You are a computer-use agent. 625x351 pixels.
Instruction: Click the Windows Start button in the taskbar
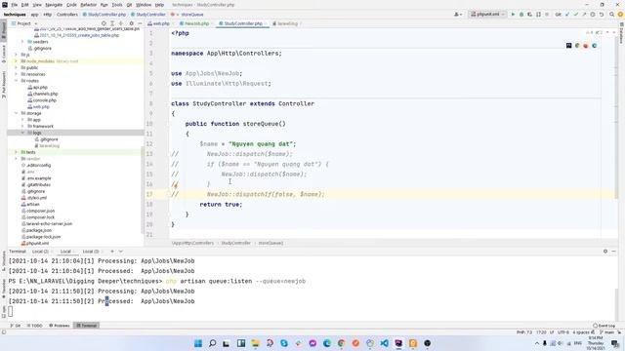click(x=198, y=343)
